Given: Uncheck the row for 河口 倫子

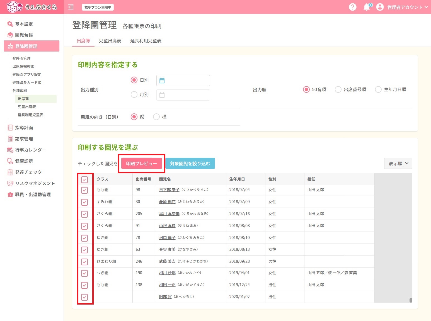Looking at the screenshot, I should pos(84,238).
